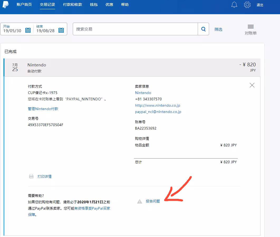
Task: Click the 总计 ¥ 820 JPY amount
Action: (228, 162)
